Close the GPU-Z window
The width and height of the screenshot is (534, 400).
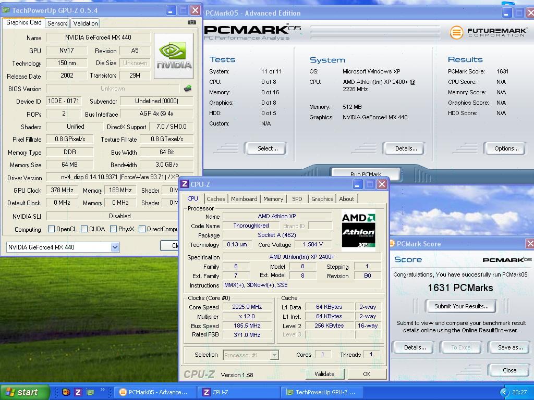[x=195, y=10]
